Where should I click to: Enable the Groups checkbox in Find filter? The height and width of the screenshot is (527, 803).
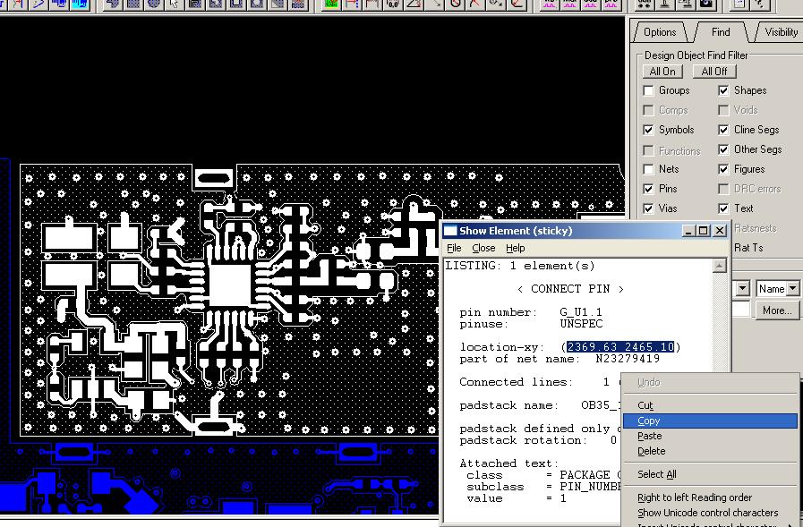pyautogui.click(x=649, y=90)
